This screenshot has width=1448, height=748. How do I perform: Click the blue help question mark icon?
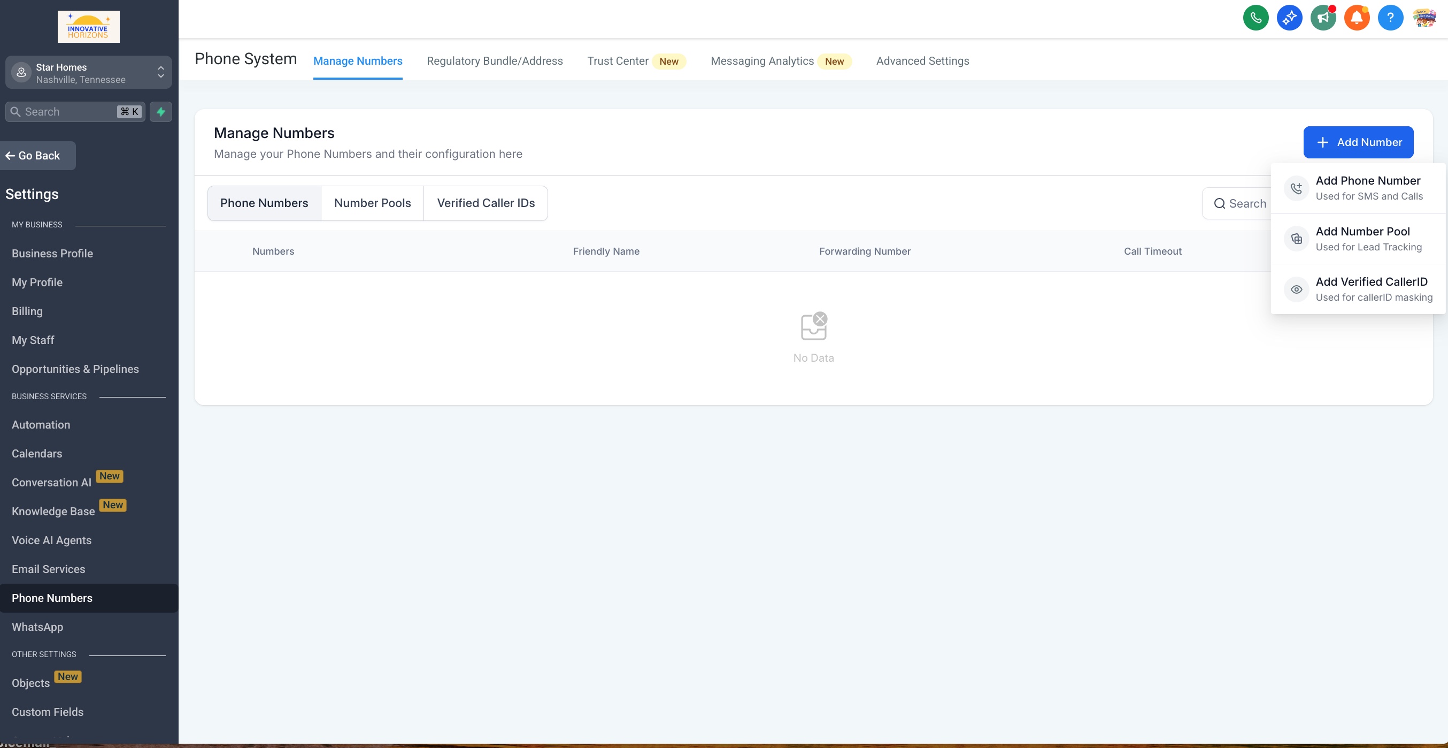click(x=1390, y=18)
